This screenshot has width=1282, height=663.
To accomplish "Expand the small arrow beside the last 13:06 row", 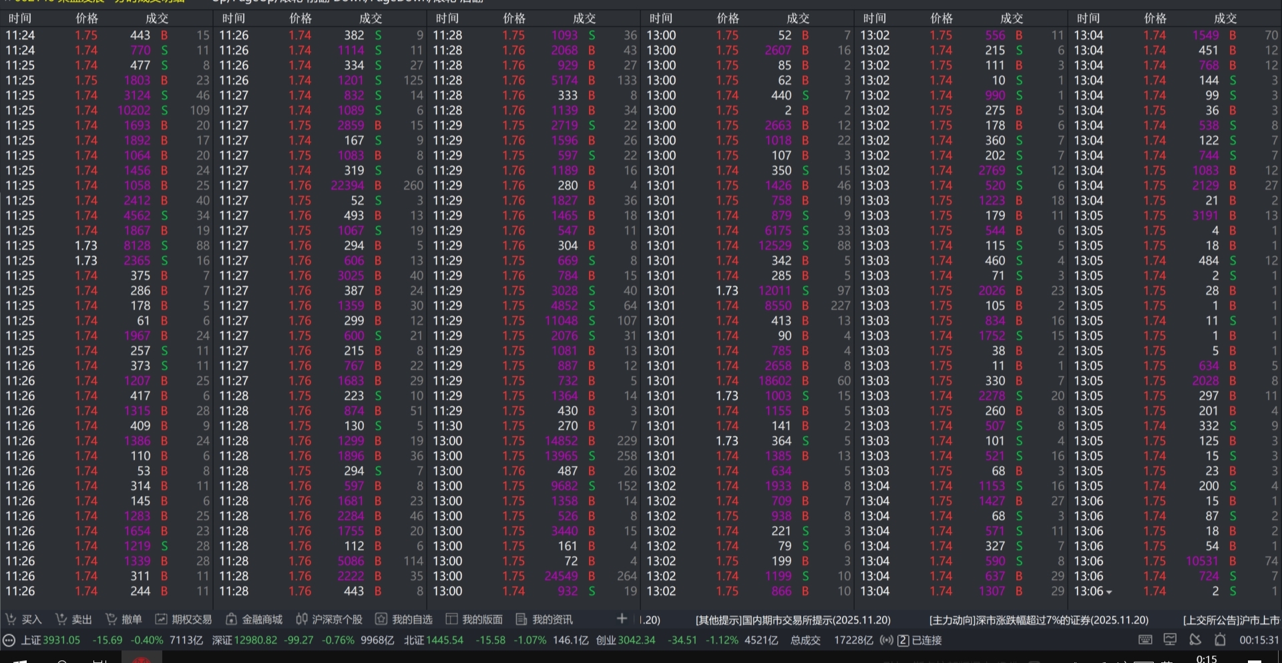I will tap(1109, 592).
